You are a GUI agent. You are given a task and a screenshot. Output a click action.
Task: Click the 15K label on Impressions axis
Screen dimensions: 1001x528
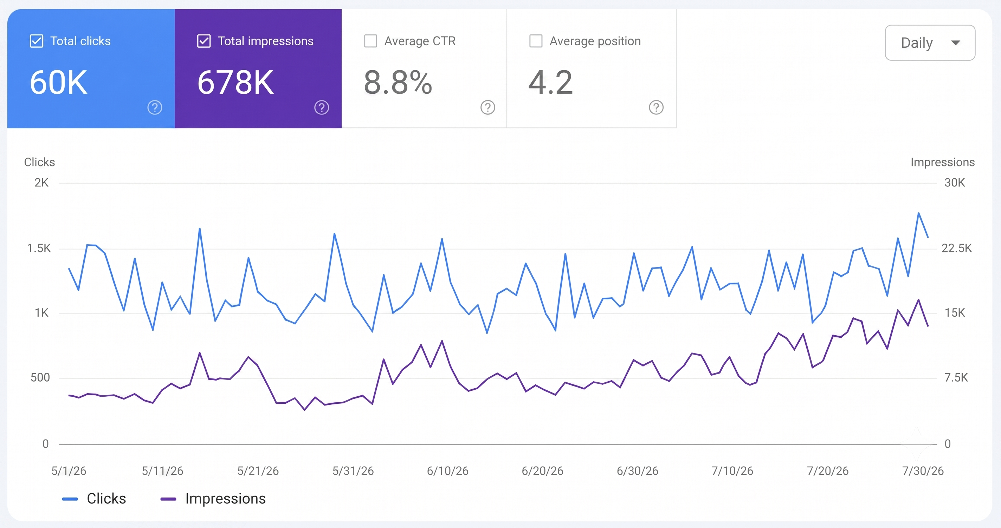(x=955, y=313)
